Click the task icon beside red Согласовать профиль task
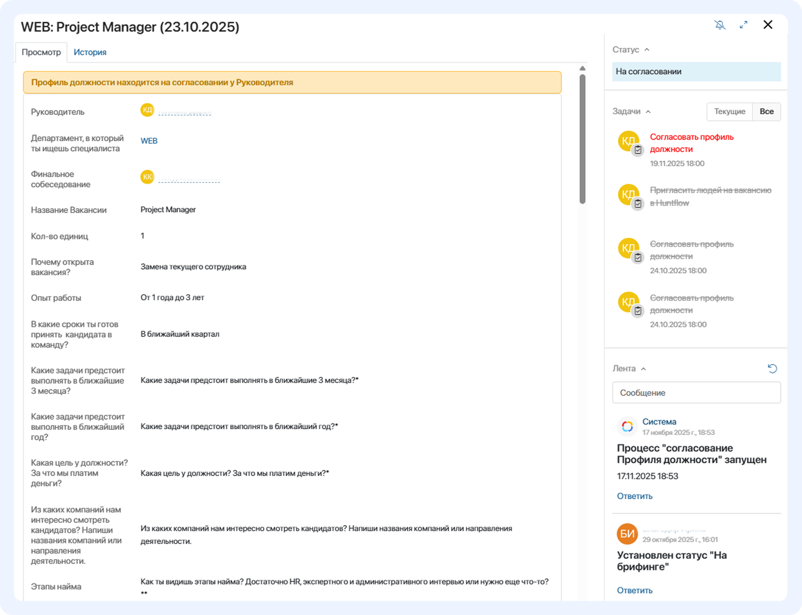802x615 pixels. pyautogui.click(x=638, y=150)
